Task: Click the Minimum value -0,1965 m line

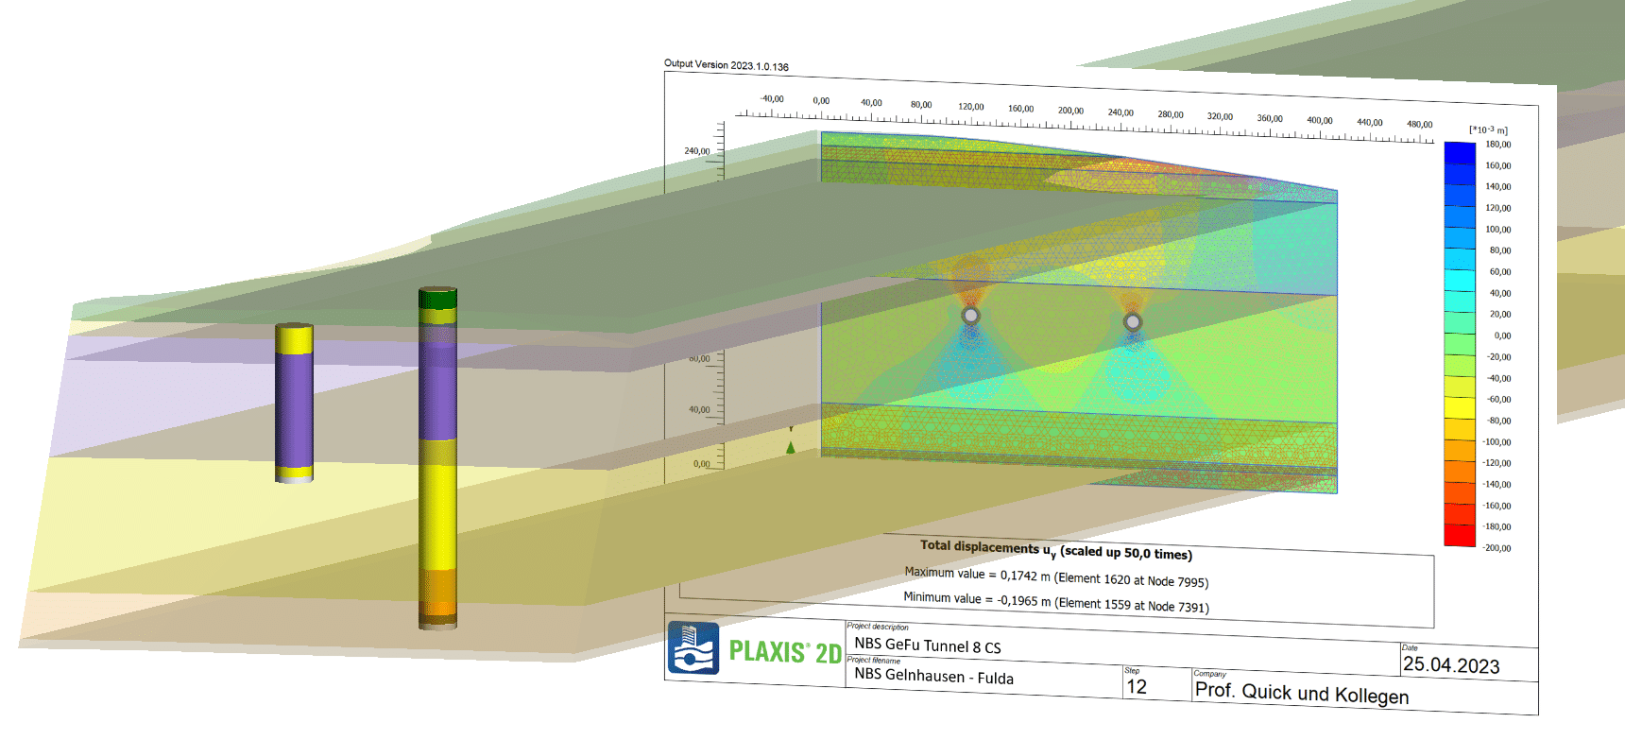Action: (x=1056, y=602)
